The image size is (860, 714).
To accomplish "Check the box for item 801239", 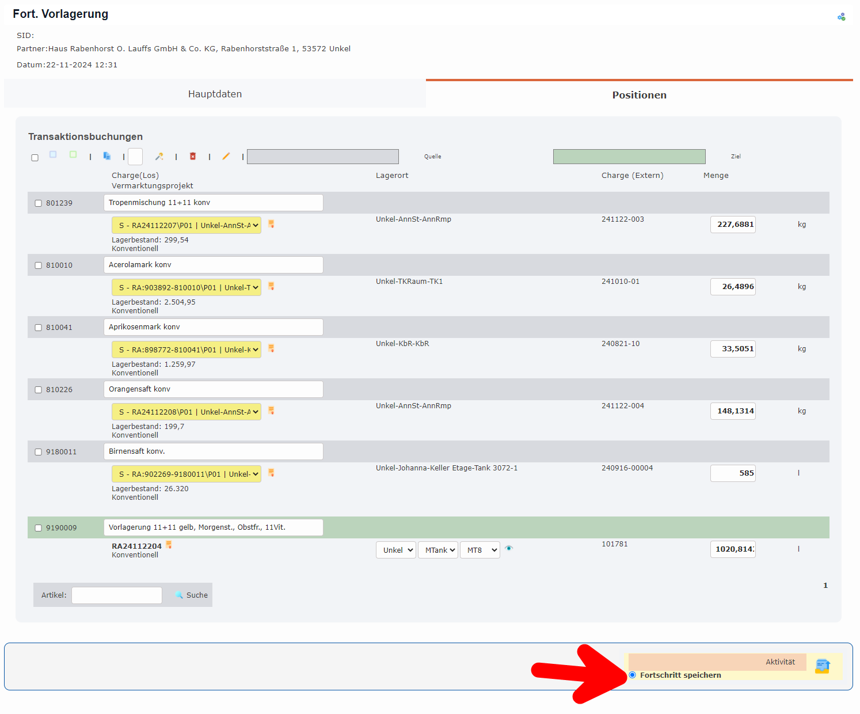I will click(39, 203).
